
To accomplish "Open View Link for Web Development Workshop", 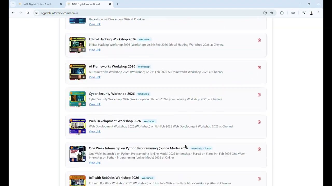I will pos(95,131).
